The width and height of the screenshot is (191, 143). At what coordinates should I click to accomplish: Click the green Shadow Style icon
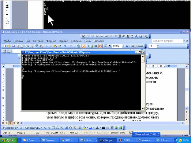[116, 128]
